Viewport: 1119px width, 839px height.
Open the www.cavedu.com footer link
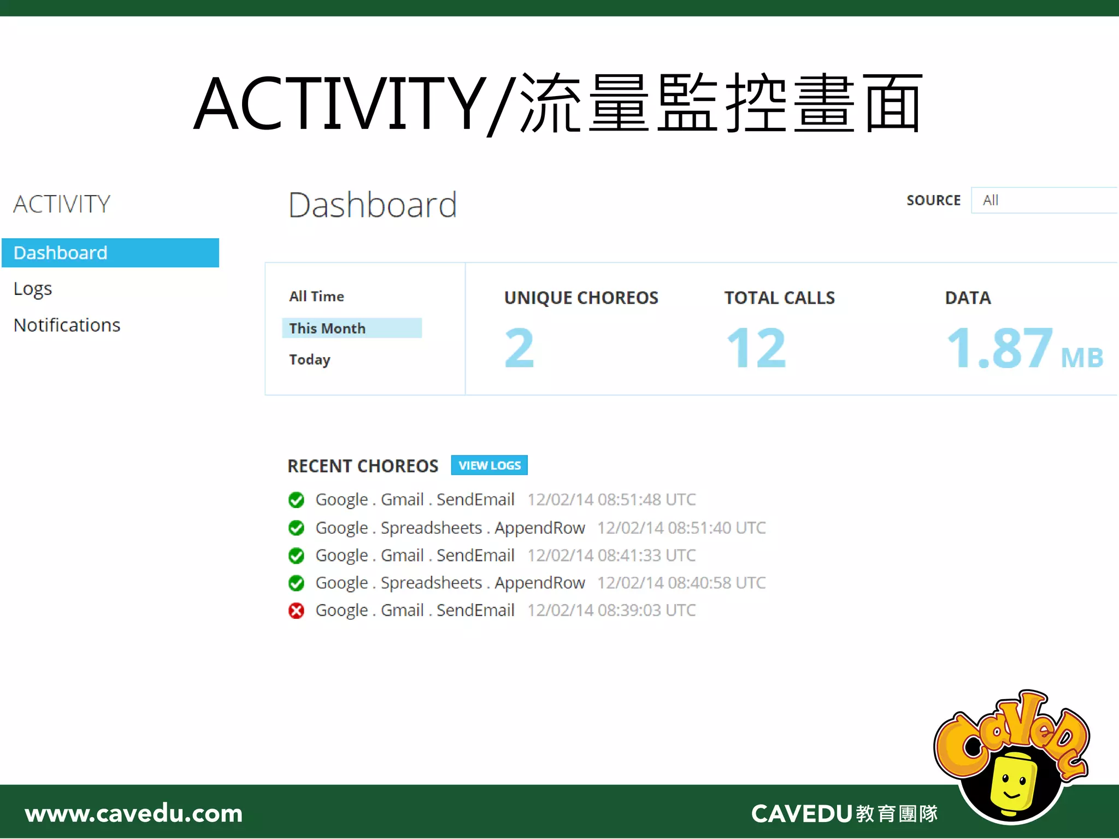click(134, 813)
